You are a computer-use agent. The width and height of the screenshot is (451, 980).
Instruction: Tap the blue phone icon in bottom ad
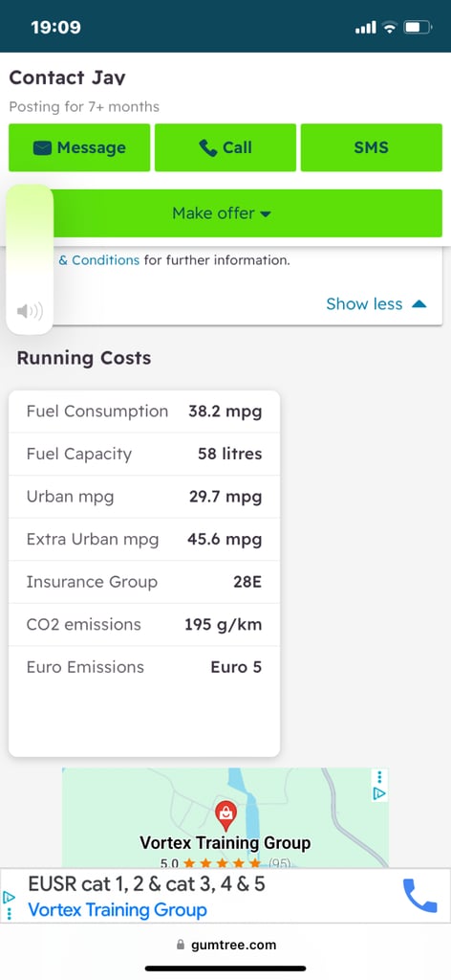tap(419, 896)
